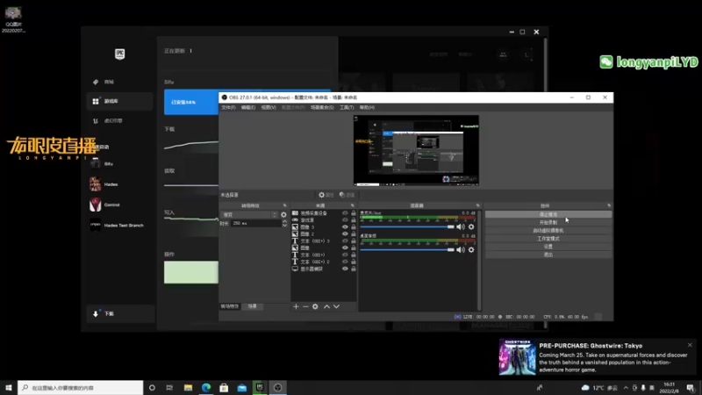Screen dimensions: 702x395
Task: Switch to Epic Games Launcher taskbar icon
Action: click(260, 387)
